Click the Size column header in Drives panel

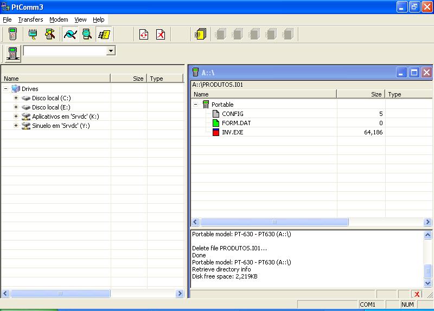click(129, 79)
